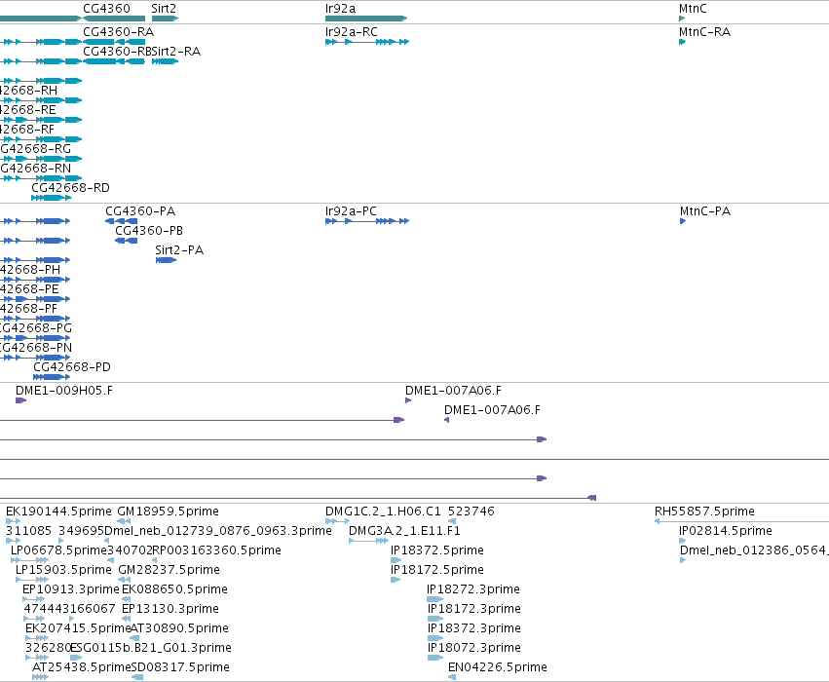Select the Sirt2-PA protein label
Image resolution: width=829 pixels, height=682 pixels.
[179, 250]
